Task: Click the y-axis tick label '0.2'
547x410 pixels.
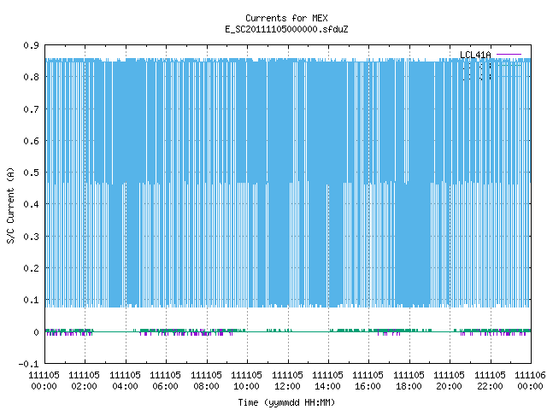Action: [x=31, y=268]
